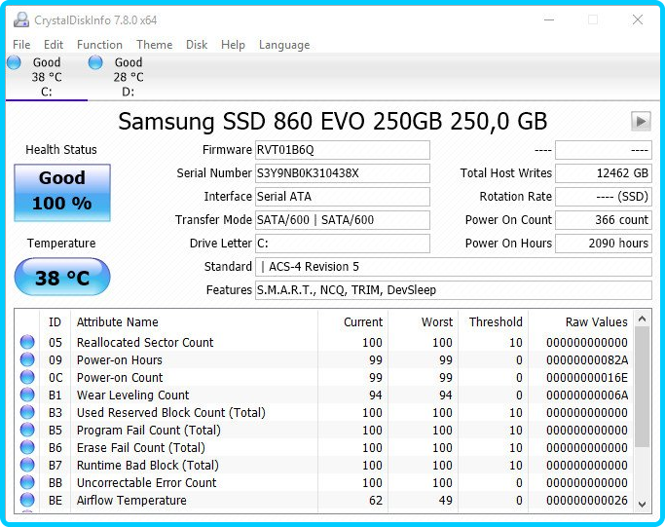Click the scroll down arrow in attribute list
The height and width of the screenshot is (527, 665).
point(642,504)
